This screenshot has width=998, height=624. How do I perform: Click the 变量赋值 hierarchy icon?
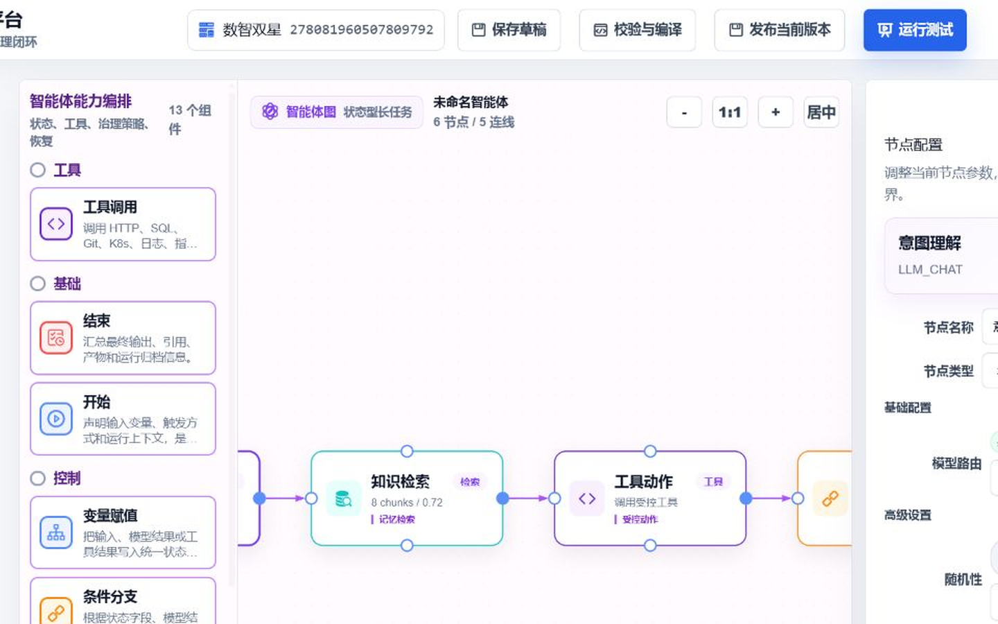click(56, 532)
